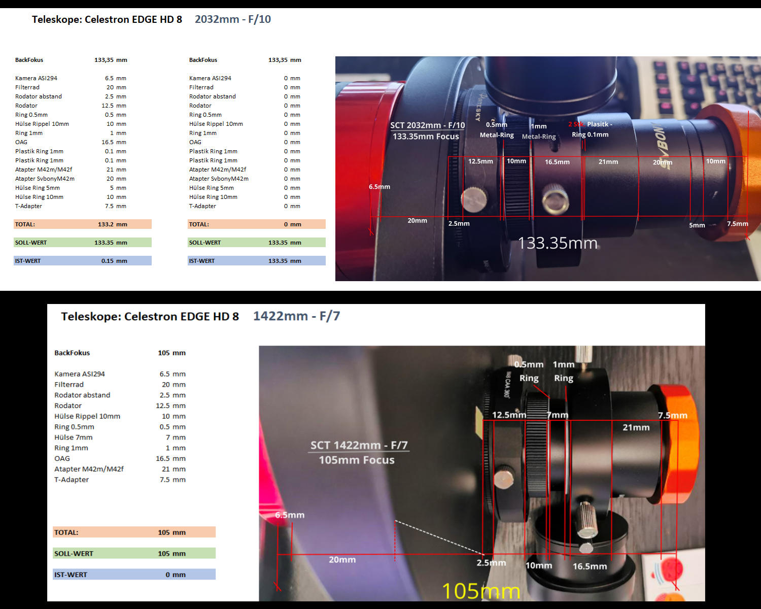Select "Atapter M42m/M42f" in the F/7 table
Screen dimensions: 761x609
(x=89, y=469)
